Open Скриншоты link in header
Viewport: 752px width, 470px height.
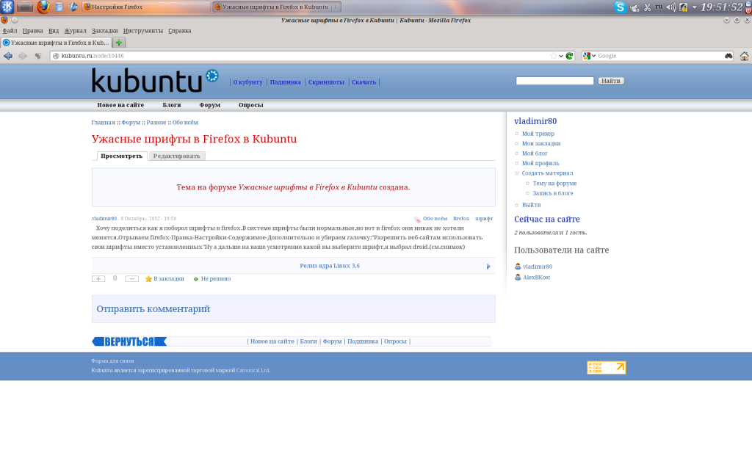(x=326, y=82)
